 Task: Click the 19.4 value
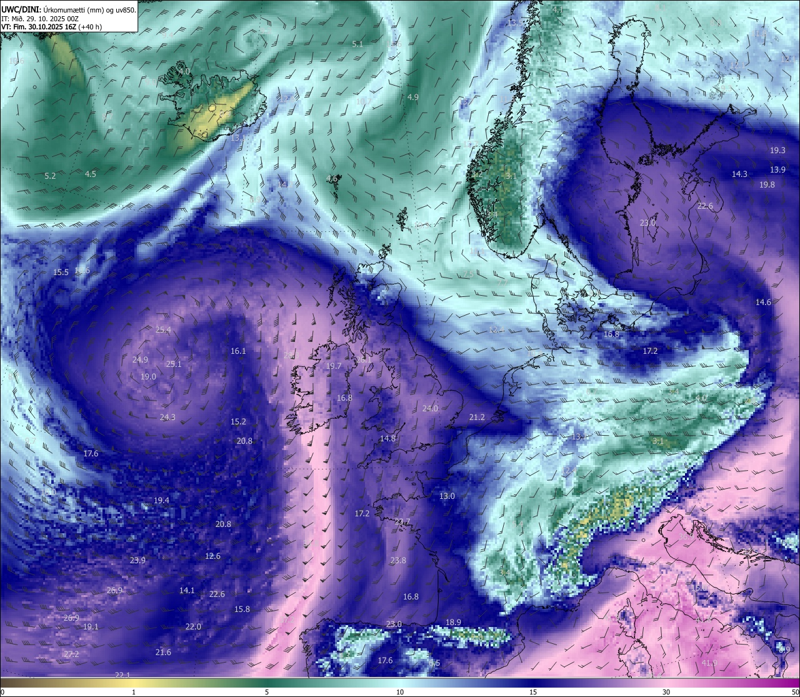pos(161,501)
